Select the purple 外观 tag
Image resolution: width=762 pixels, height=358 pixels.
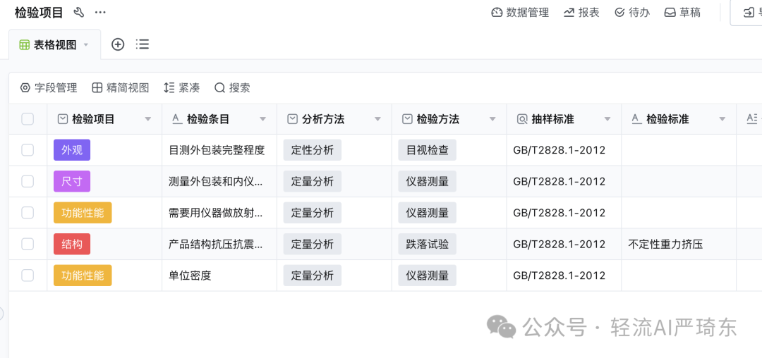pyautogui.click(x=72, y=150)
